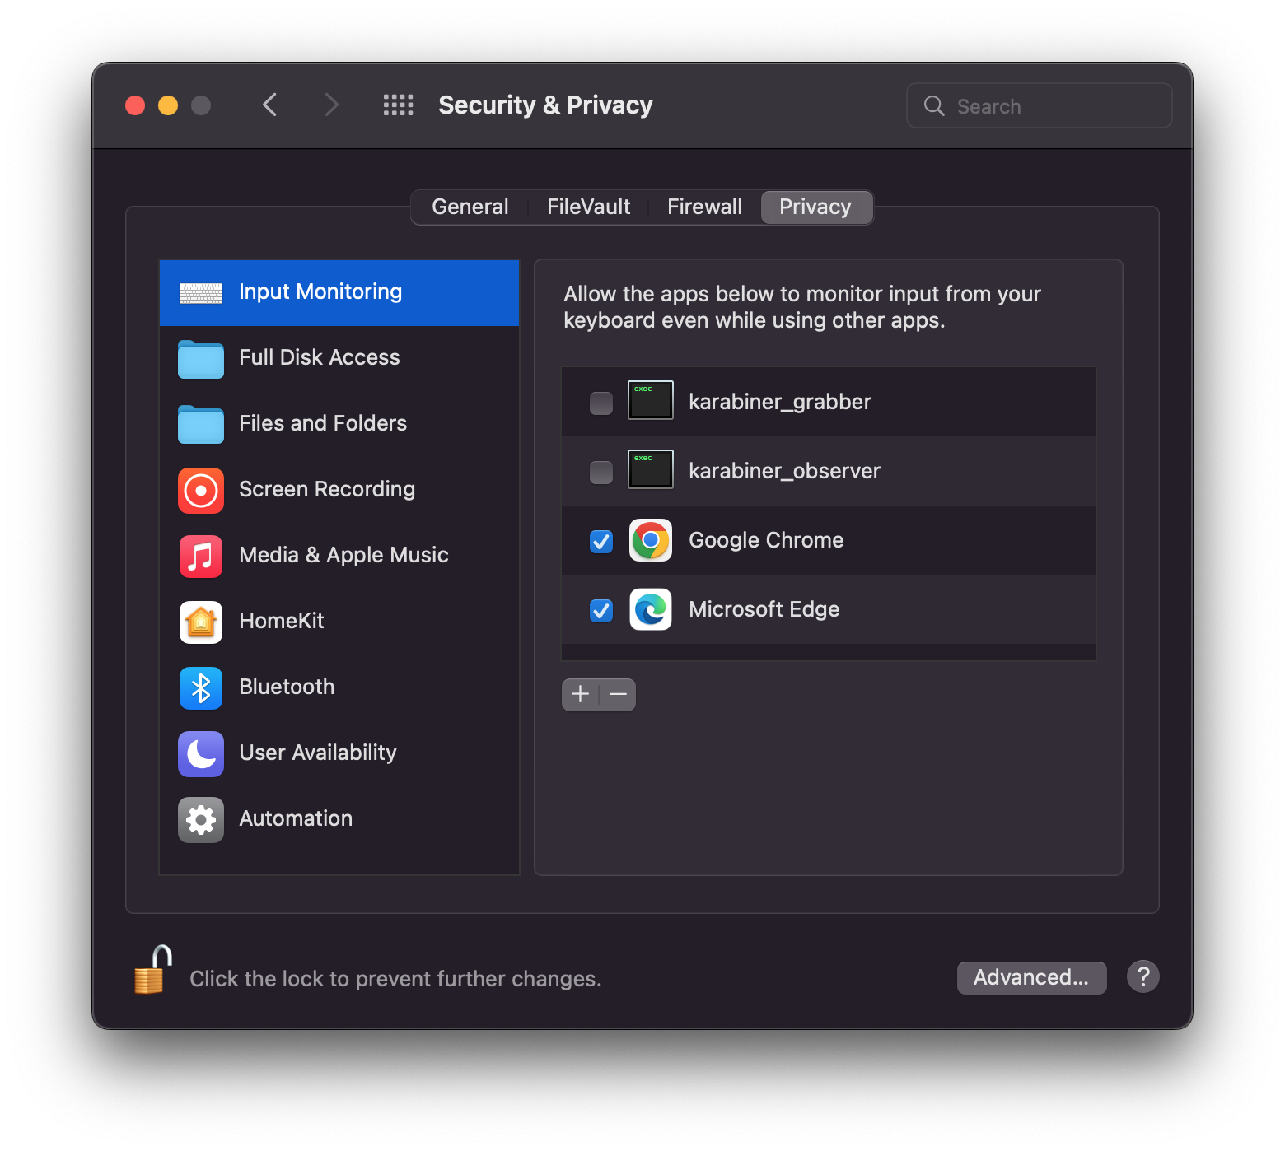Select the Bluetooth privacy category
This screenshot has height=1151, width=1285.
339,687
